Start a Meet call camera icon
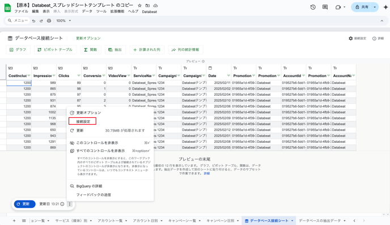 [338, 7]
